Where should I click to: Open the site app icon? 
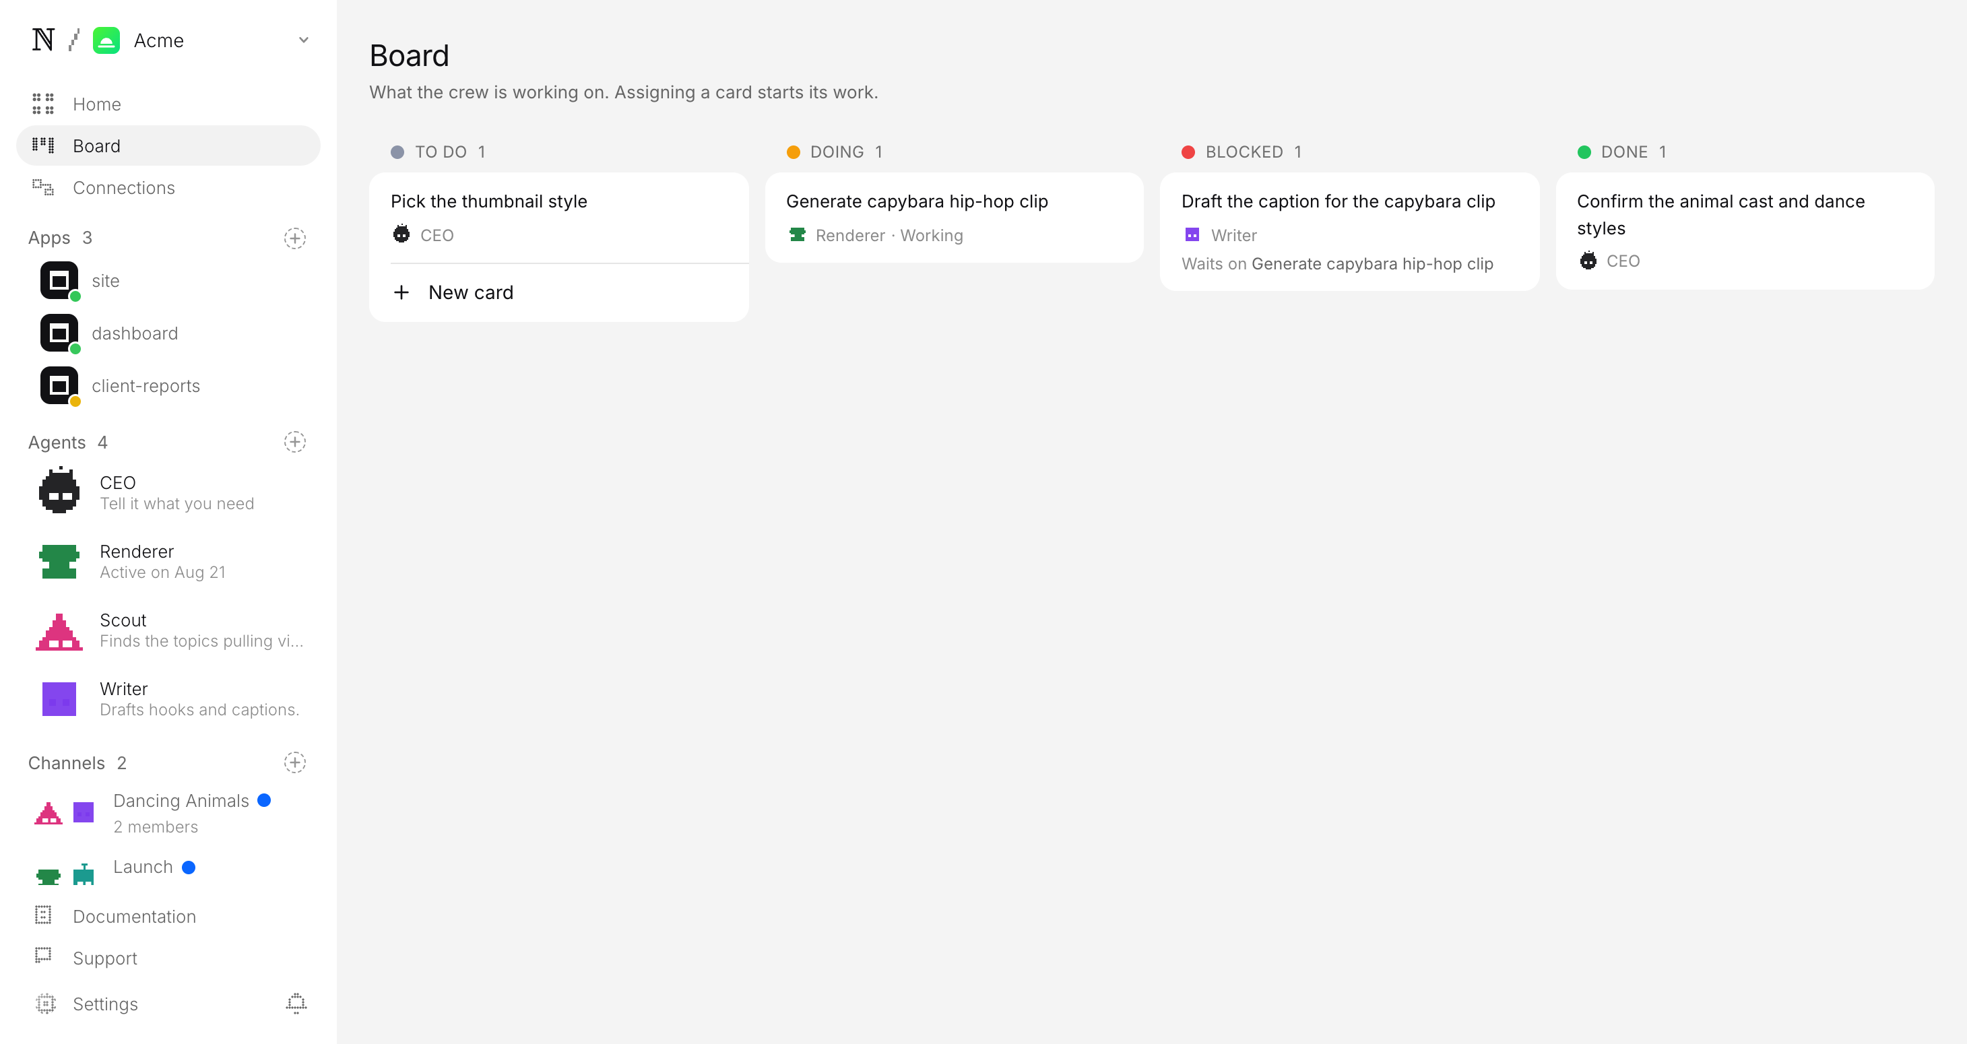tap(59, 281)
